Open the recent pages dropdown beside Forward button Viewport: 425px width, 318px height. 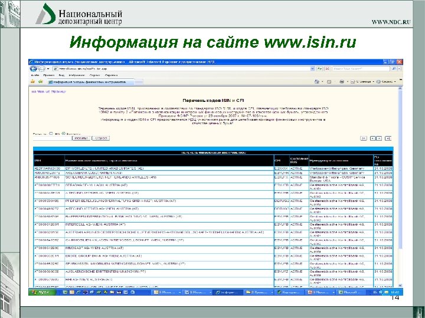pos(48,69)
